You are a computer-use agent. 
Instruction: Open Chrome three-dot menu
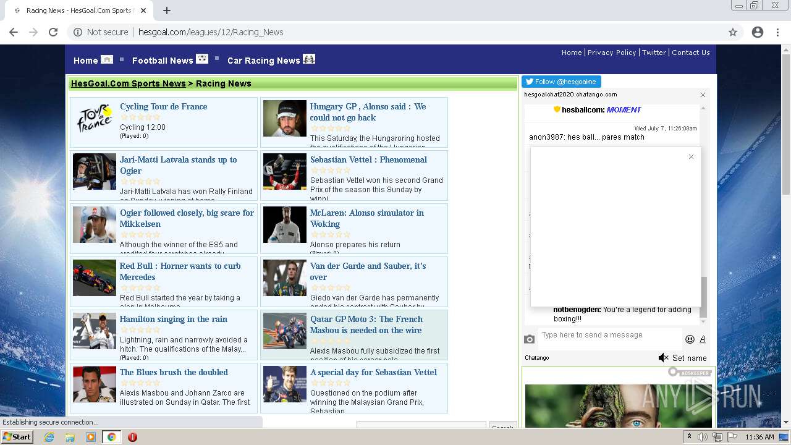[777, 32]
